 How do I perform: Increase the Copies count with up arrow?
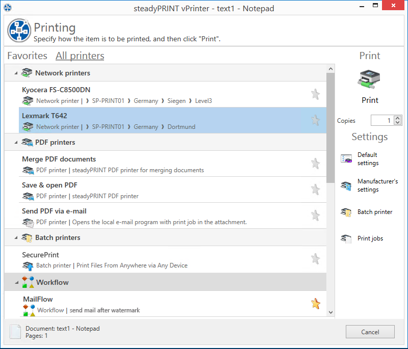point(398,118)
